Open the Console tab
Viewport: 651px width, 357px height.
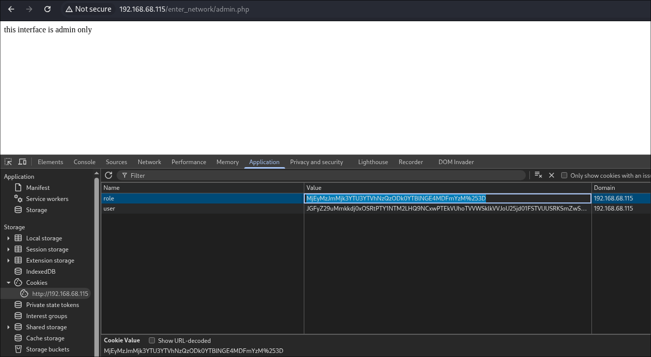point(84,162)
